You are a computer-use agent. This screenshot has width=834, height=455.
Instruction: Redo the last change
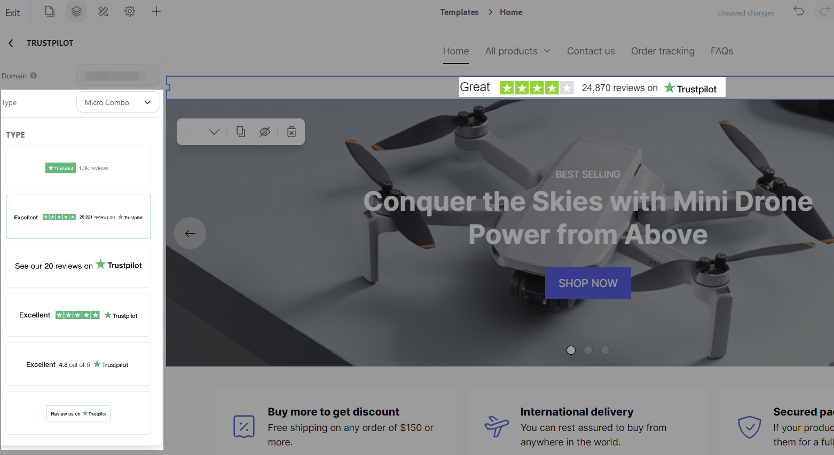(x=824, y=11)
